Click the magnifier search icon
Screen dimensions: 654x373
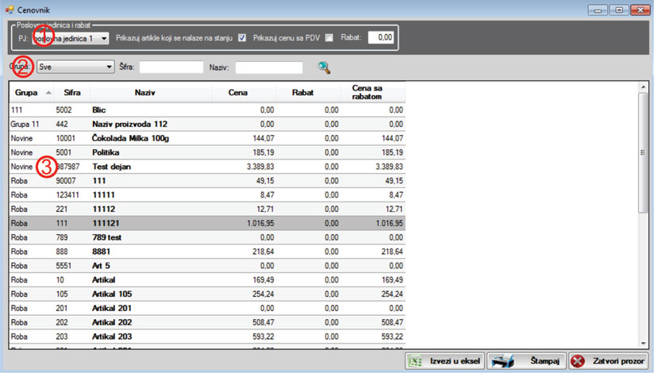(x=324, y=67)
